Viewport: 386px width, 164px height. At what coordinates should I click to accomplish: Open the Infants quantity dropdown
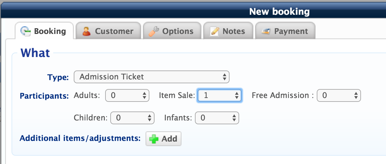(217, 118)
